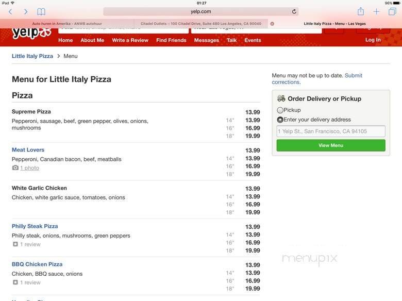402x301 pixels.
Task: Go to Write a Review
Action: (130, 40)
